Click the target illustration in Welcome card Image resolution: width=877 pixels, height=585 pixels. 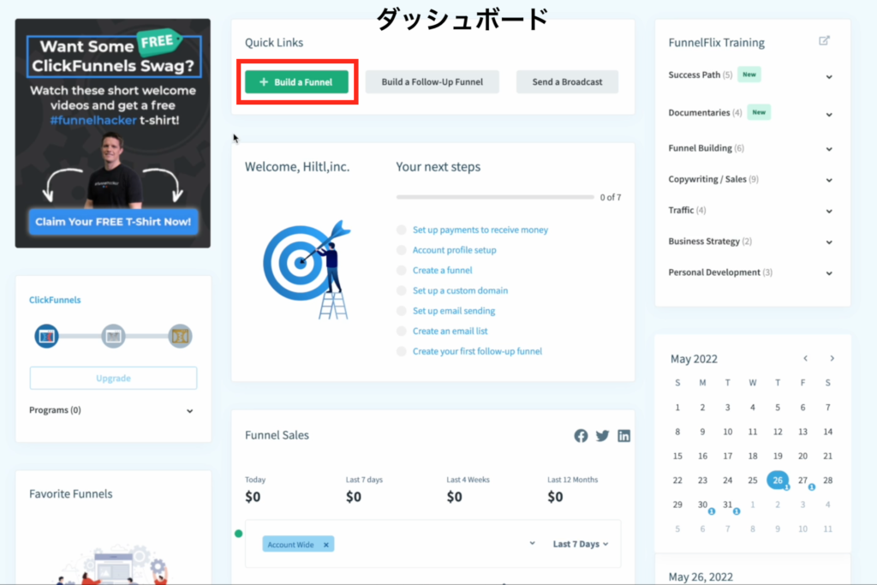coord(307,270)
